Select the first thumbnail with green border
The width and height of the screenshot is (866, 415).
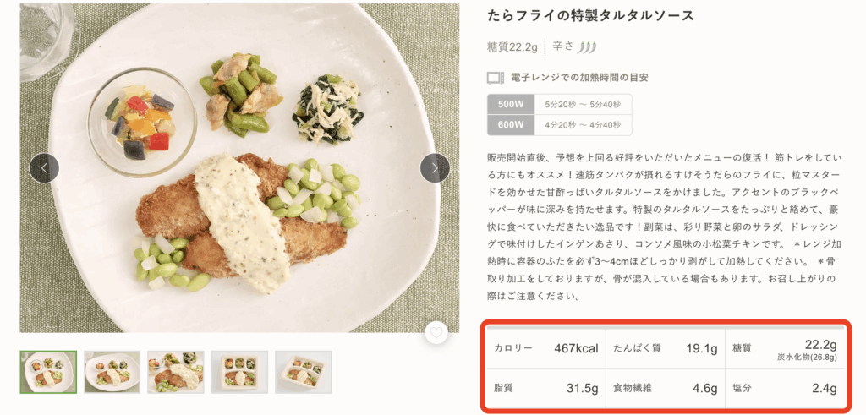(48, 372)
